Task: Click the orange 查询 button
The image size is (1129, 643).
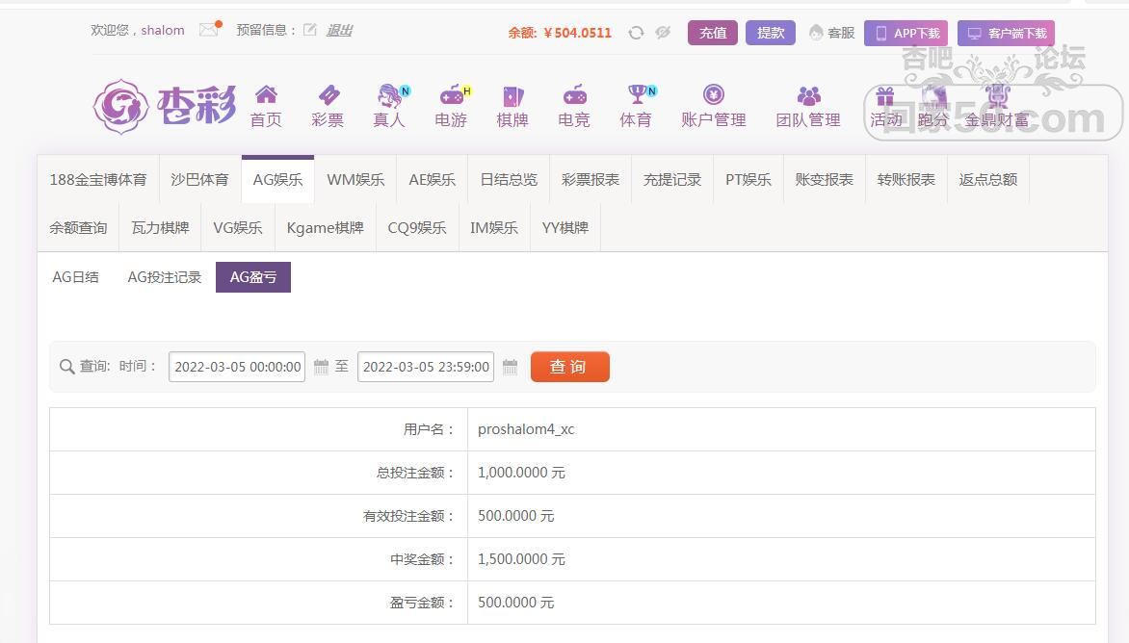Action: point(569,367)
